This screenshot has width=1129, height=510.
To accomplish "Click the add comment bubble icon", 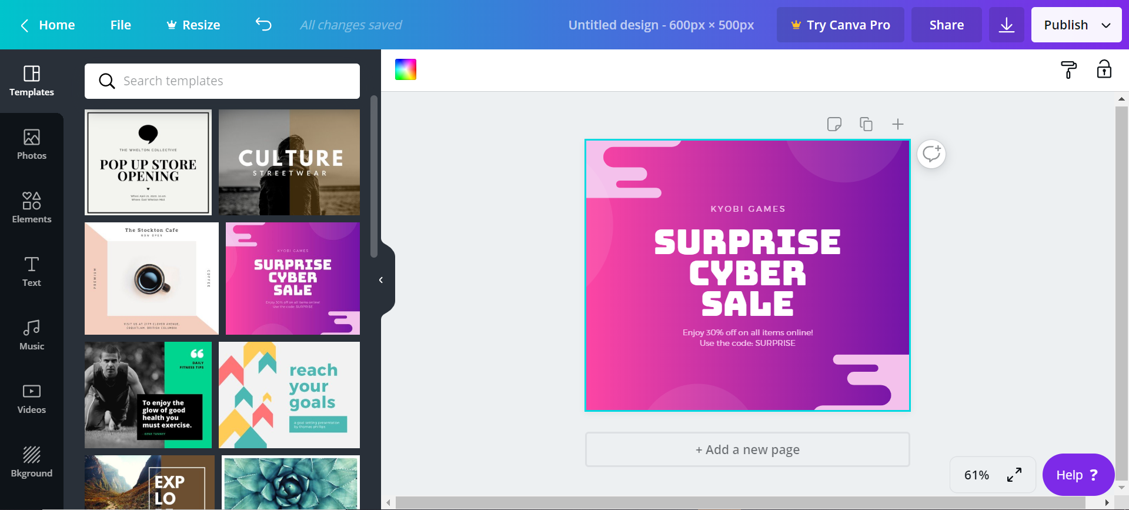I will click(x=931, y=154).
